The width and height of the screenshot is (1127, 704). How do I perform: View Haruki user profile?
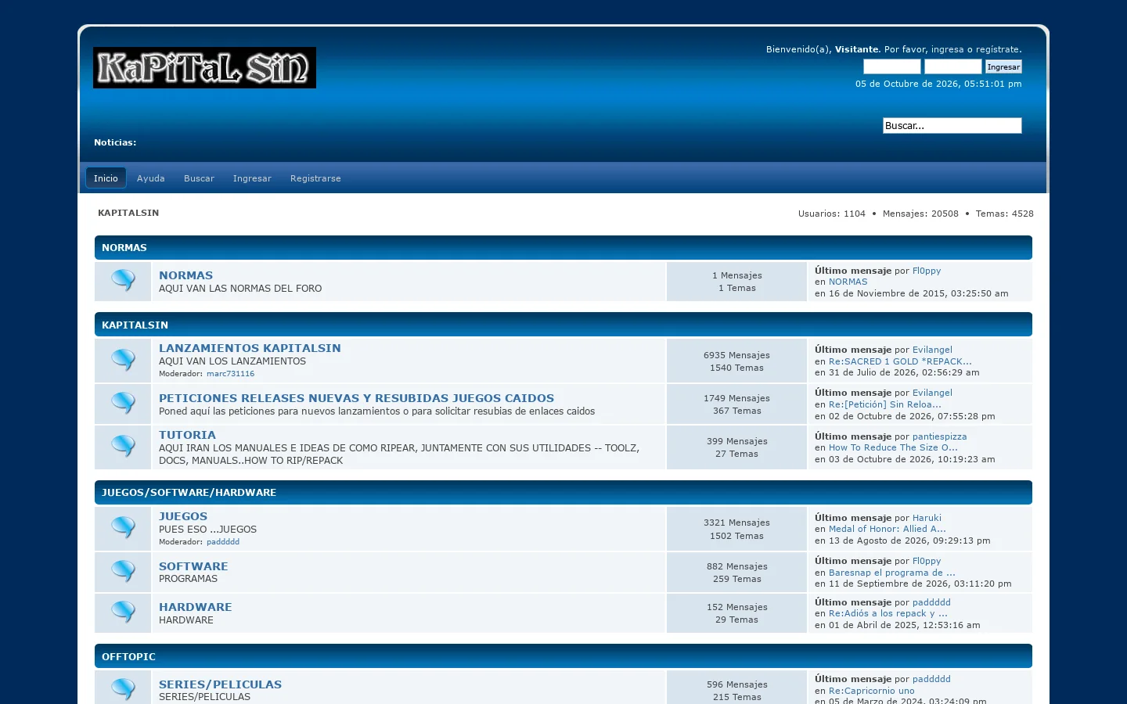click(x=927, y=518)
